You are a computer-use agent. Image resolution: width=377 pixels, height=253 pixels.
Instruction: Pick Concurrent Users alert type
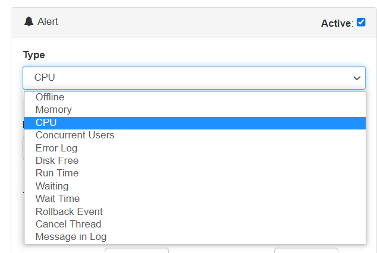pos(75,135)
